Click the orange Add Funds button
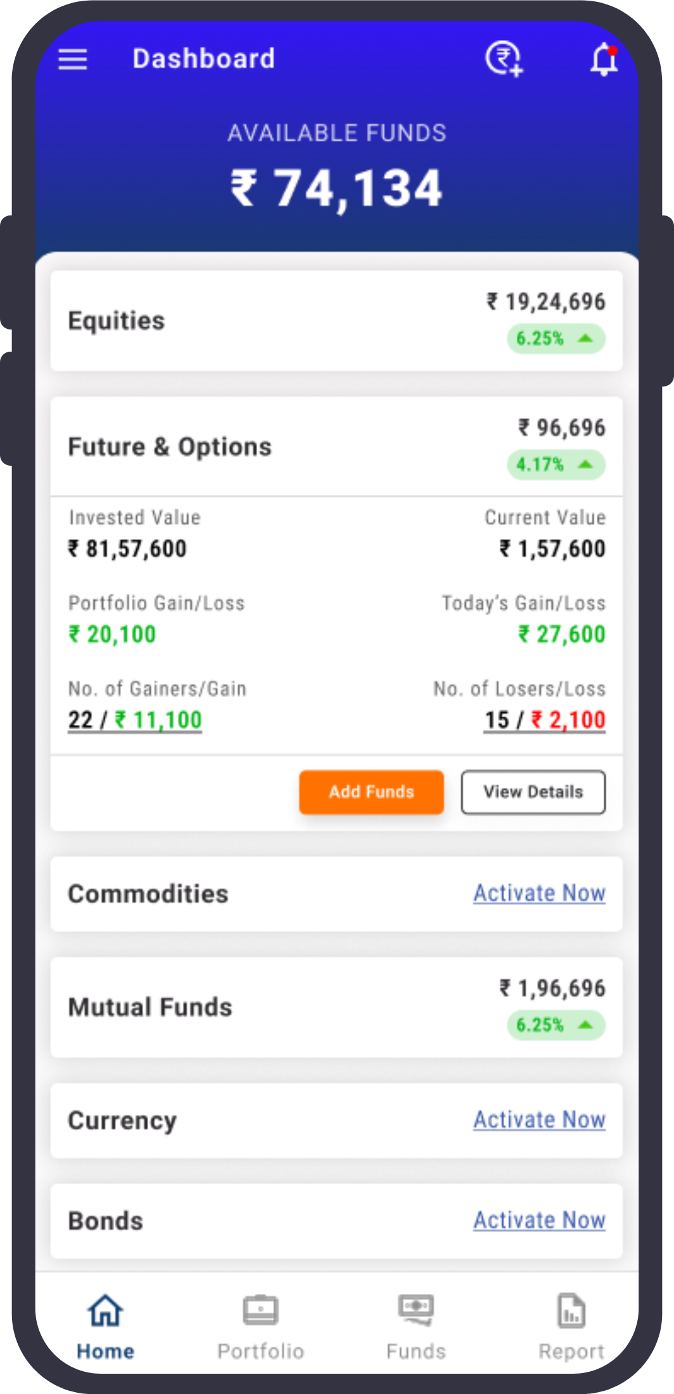The width and height of the screenshot is (674, 1394). pyautogui.click(x=371, y=792)
